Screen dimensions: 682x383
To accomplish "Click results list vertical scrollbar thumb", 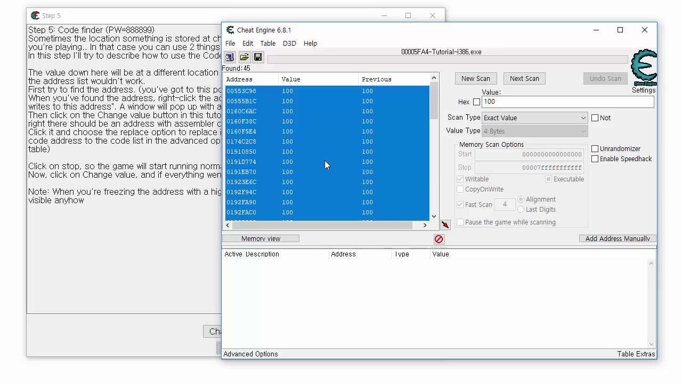I will pyautogui.click(x=434, y=101).
